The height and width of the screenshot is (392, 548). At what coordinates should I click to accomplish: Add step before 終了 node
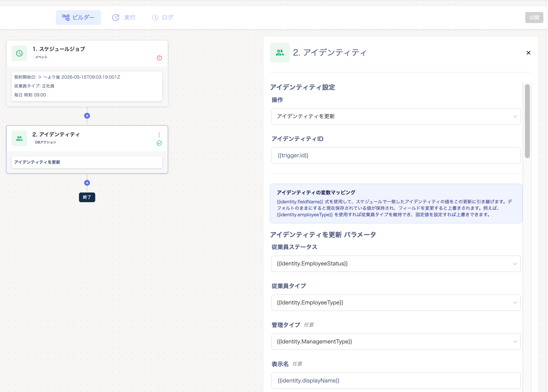(87, 183)
